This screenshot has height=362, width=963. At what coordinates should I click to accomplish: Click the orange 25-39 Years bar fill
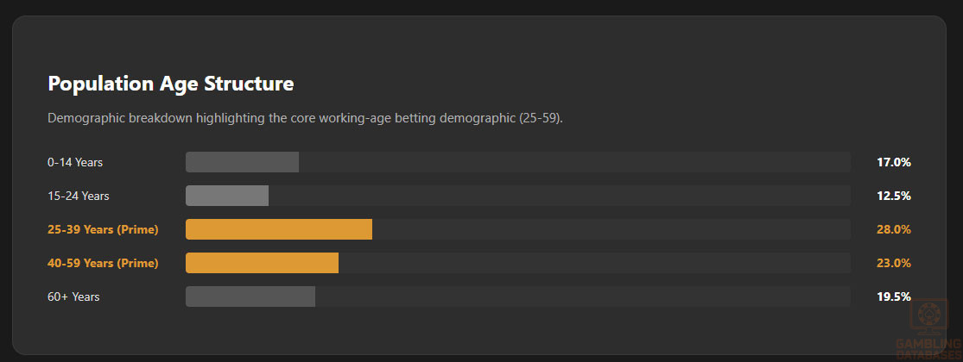pyautogui.click(x=279, y=229)
